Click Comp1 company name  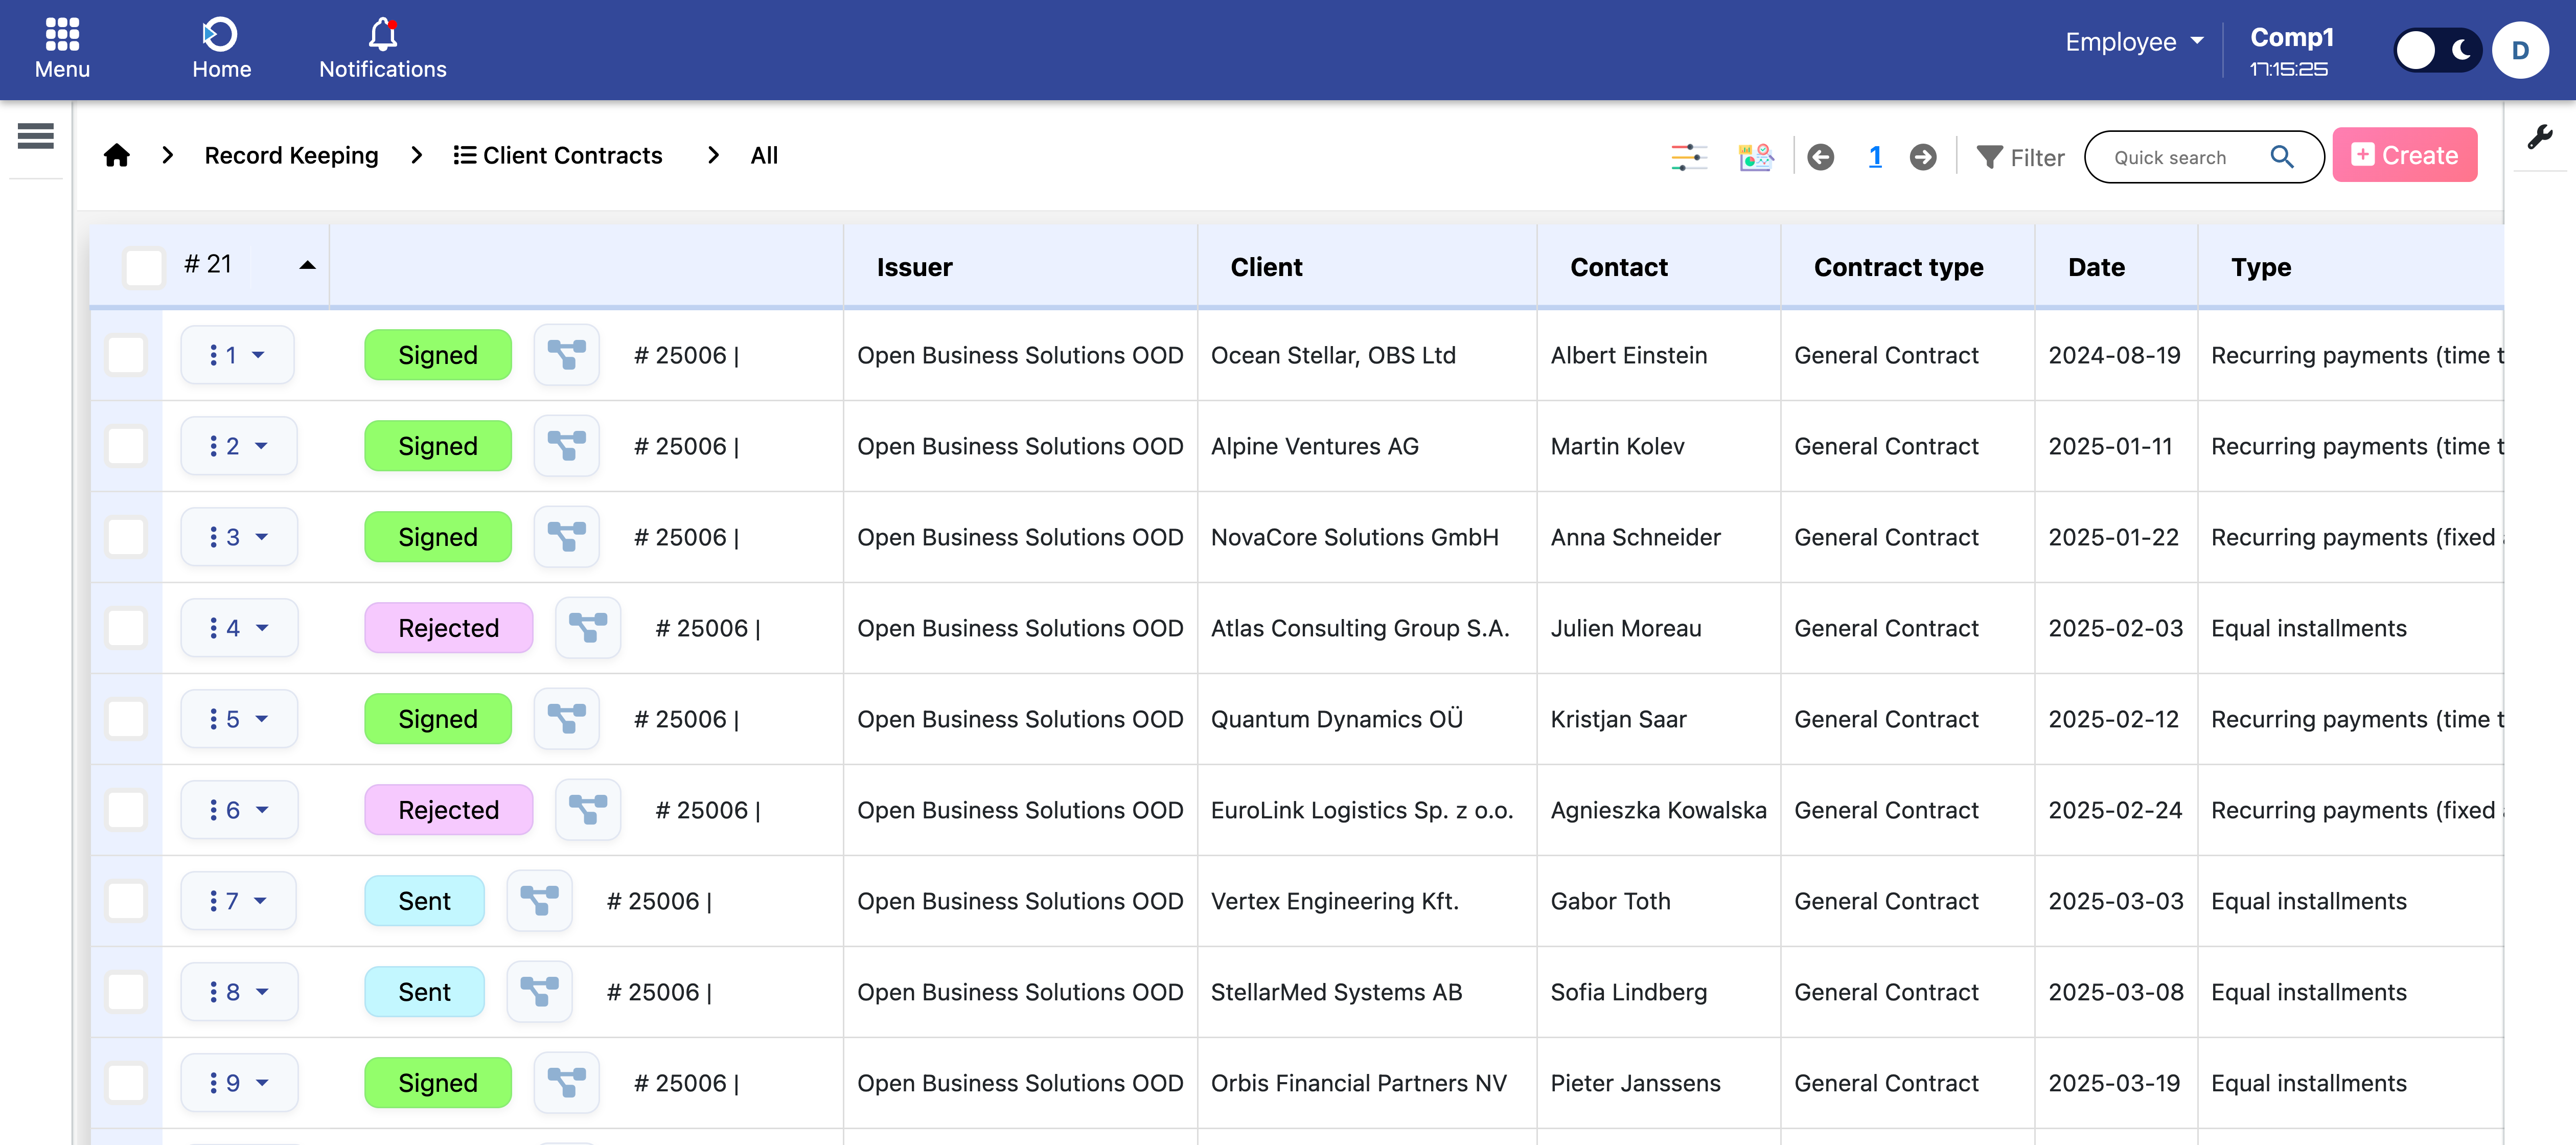tap(2291, 37)
